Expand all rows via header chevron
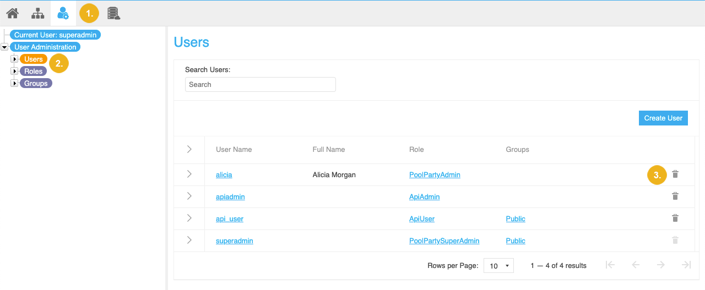The height and width of the screenshot is (290, 705). (x=189, y=149)
